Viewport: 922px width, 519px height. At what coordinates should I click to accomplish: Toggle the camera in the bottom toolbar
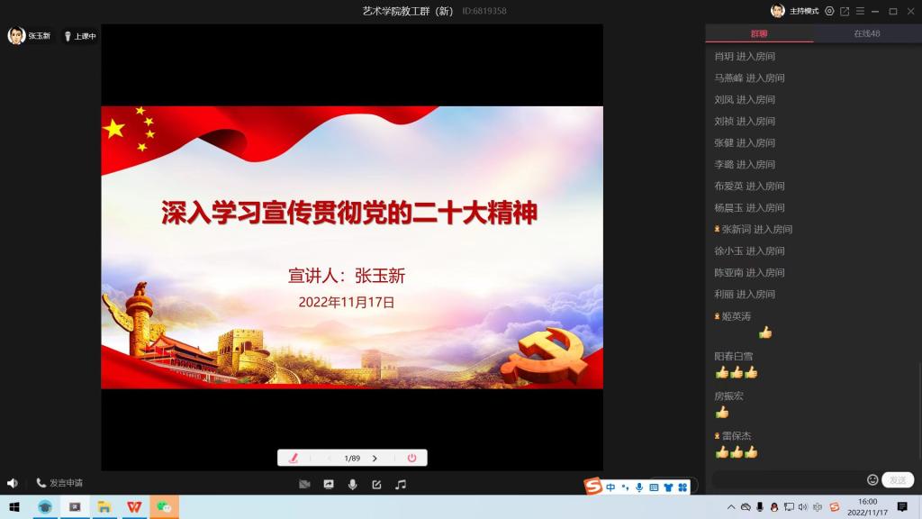[304, 484]
